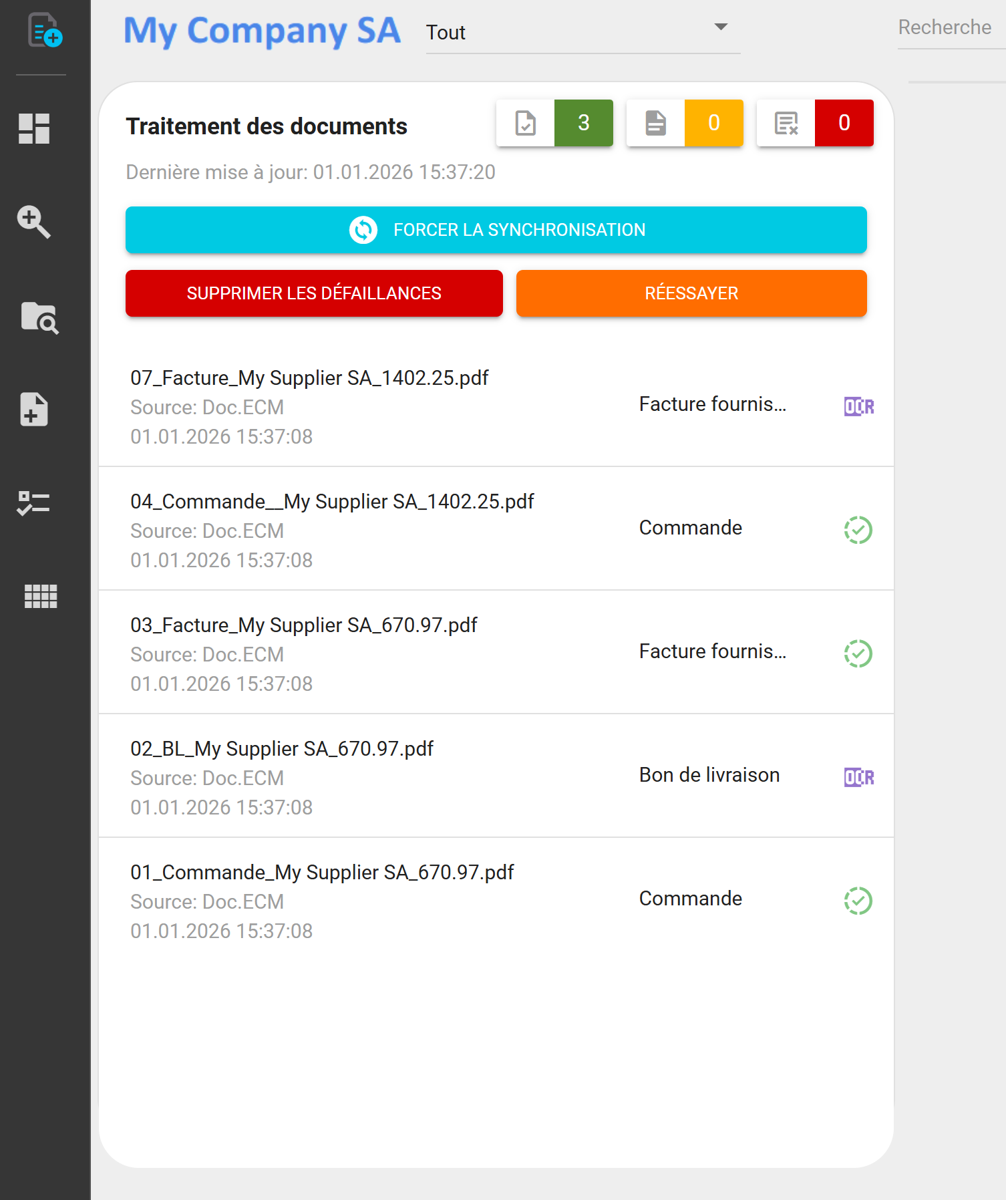The image size is (1006, 1200).
Task: Click OCR icon for 02_BL document
Action: pos(858,777)
